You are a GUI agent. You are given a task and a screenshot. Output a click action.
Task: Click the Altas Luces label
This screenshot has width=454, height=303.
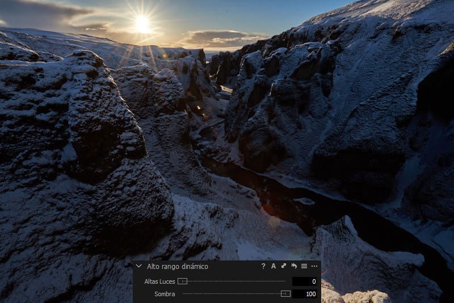pos(159,281)
